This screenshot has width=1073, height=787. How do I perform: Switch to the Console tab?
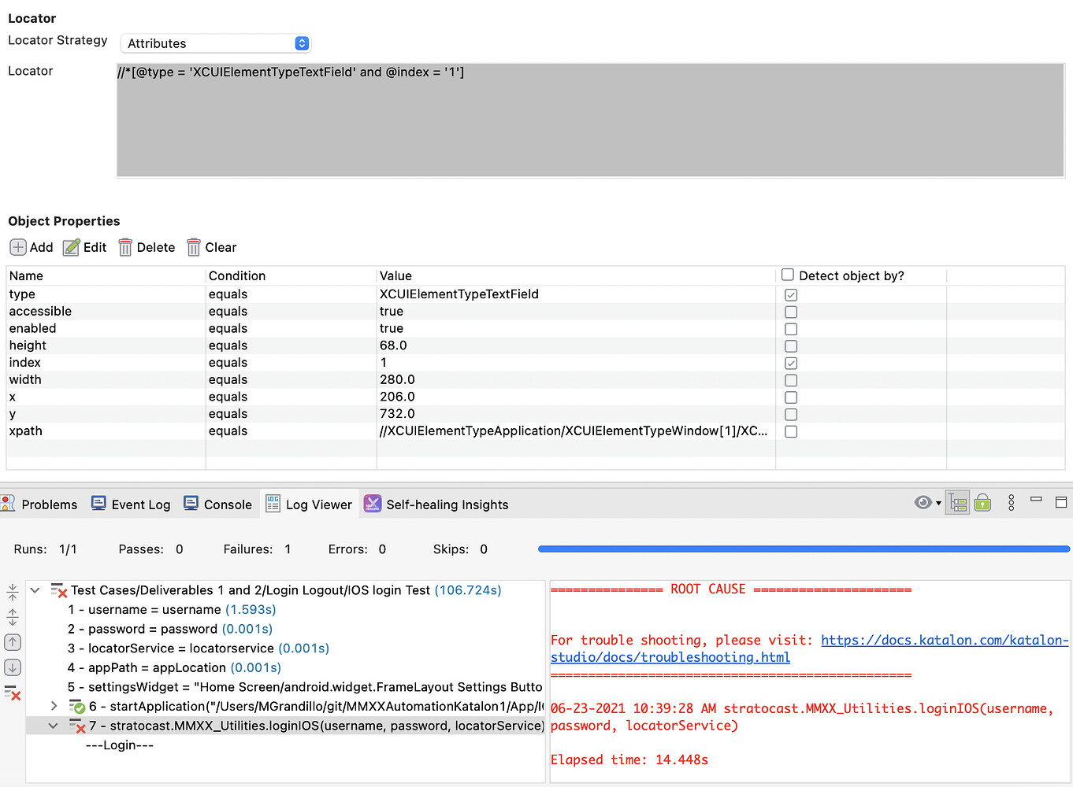pos(228,504)
